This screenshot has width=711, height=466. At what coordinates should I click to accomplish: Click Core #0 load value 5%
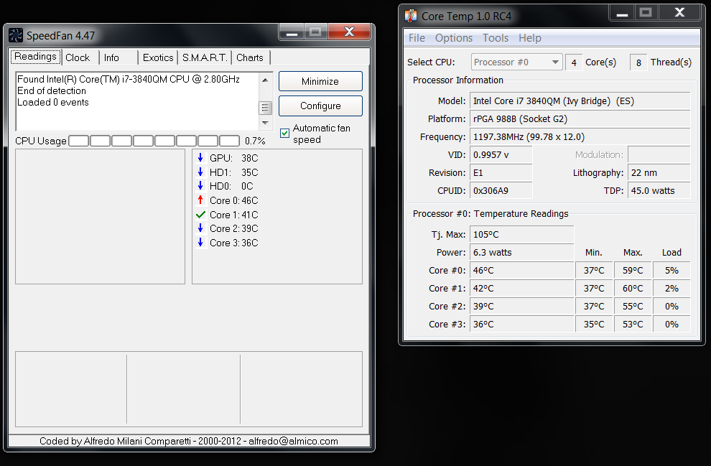pyautogui.click(x=671, y=270)
